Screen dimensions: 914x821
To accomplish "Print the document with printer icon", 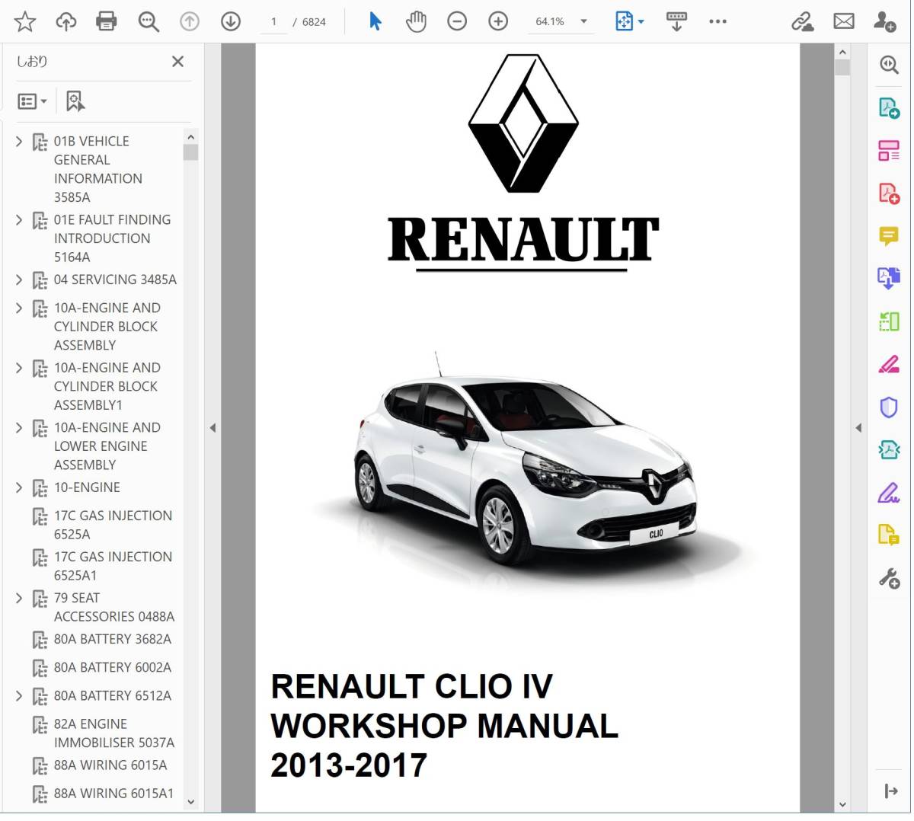I will coord(107,21).
